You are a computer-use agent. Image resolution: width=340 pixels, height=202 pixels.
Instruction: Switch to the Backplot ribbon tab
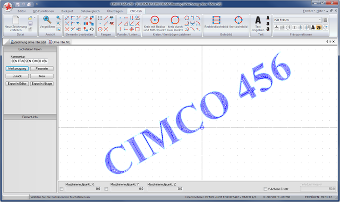[x=67, y=11]
